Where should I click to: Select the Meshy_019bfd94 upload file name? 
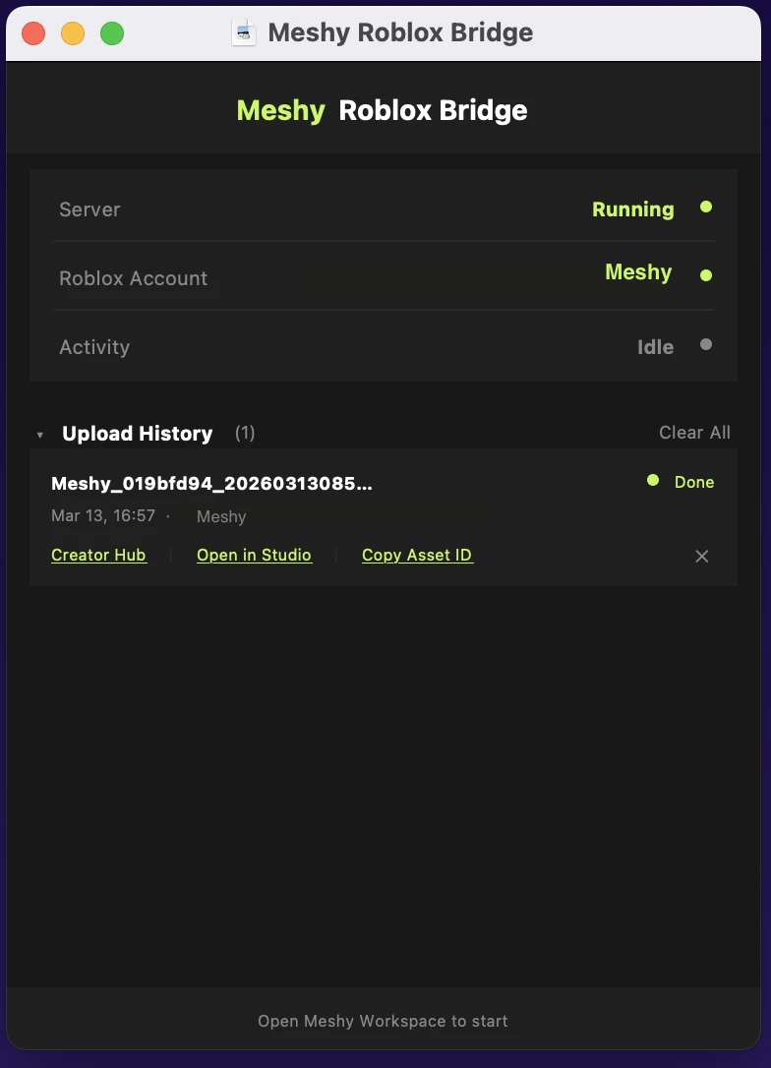(x=211, y=483)
